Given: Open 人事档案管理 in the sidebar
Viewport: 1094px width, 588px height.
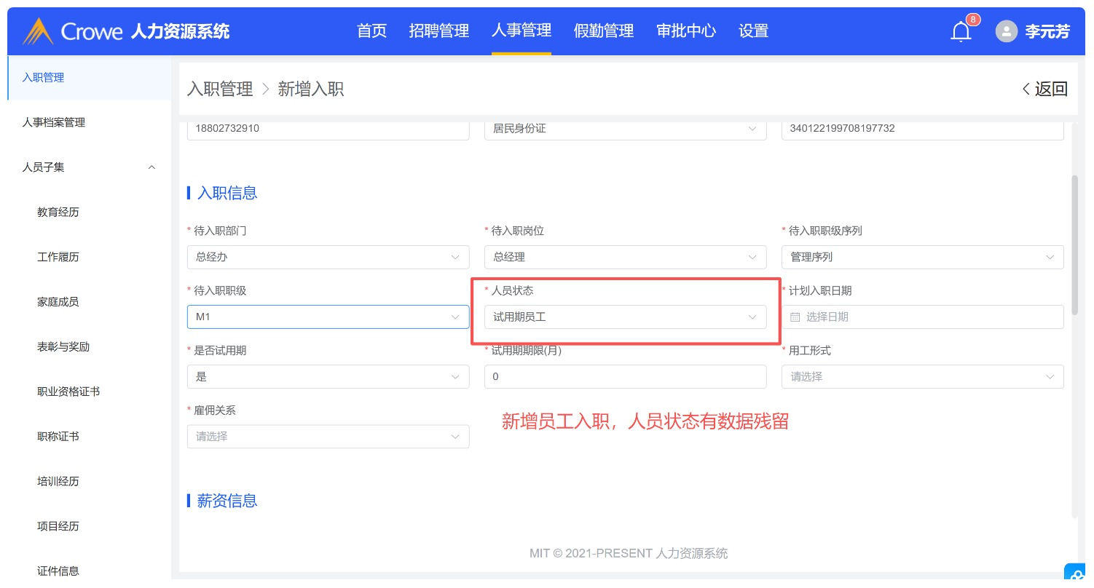Looking at the screenshot, I should point(54,122).
